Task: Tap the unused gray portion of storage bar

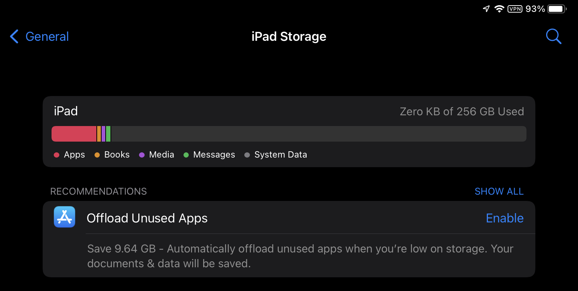Action: (318, 134)
